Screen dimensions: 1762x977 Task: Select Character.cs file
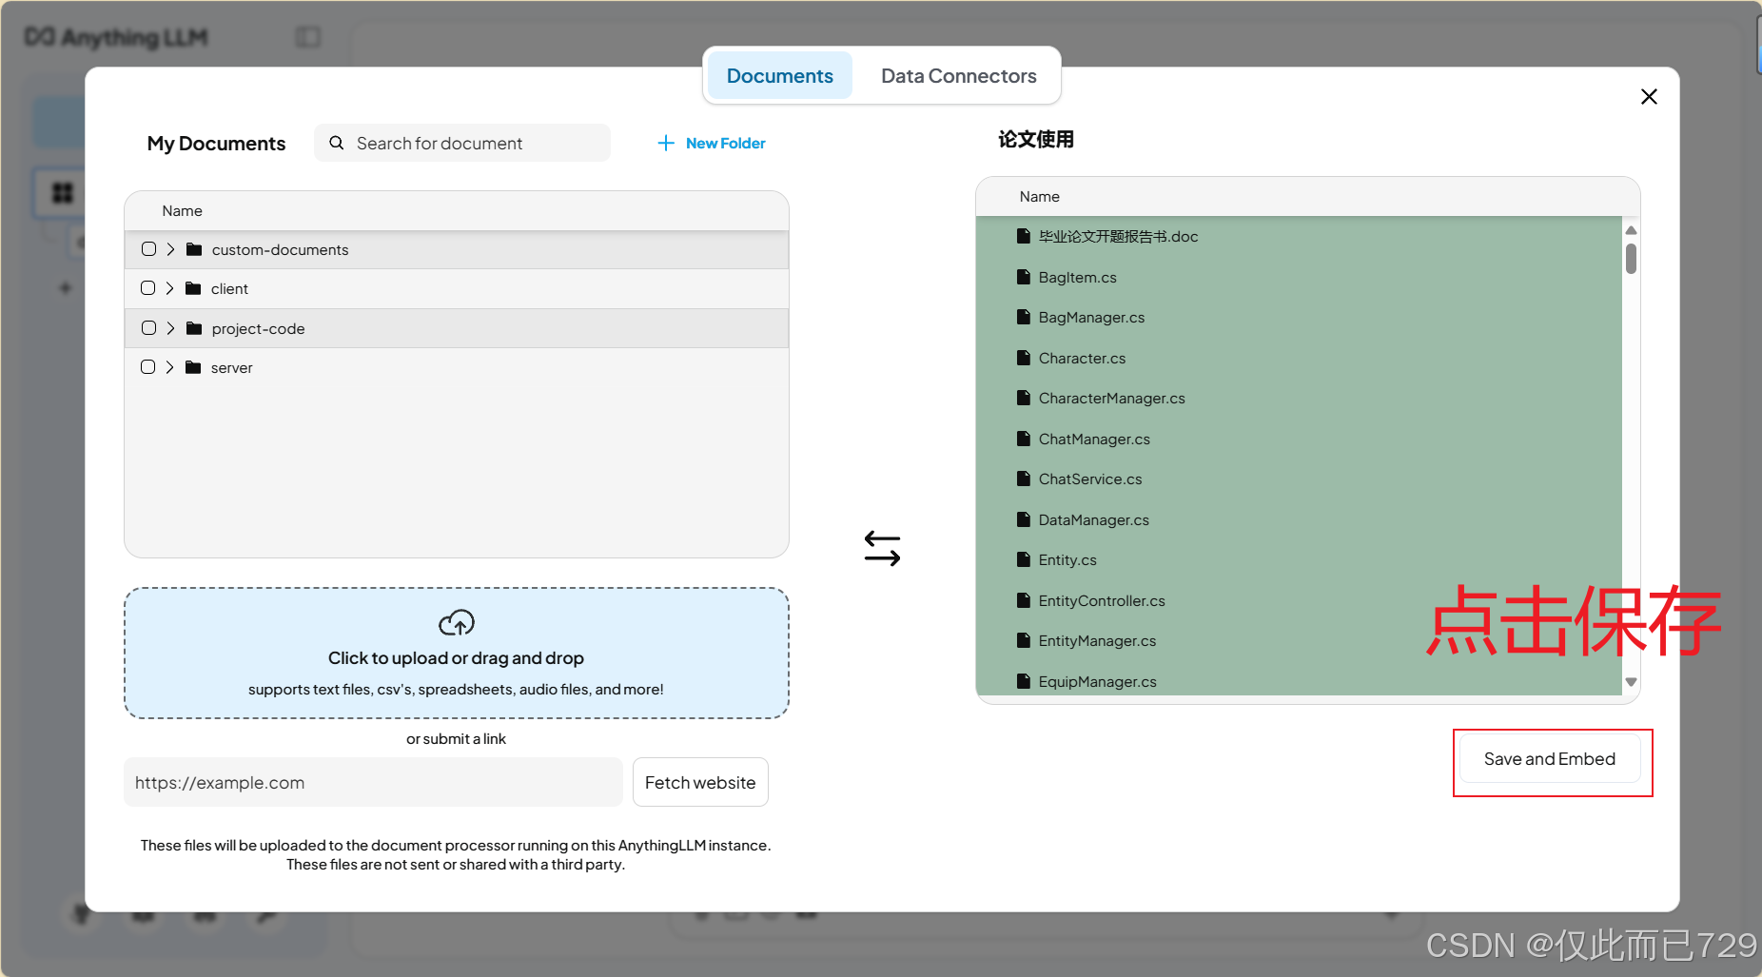pyautogui.click(x=1082, y=359)
